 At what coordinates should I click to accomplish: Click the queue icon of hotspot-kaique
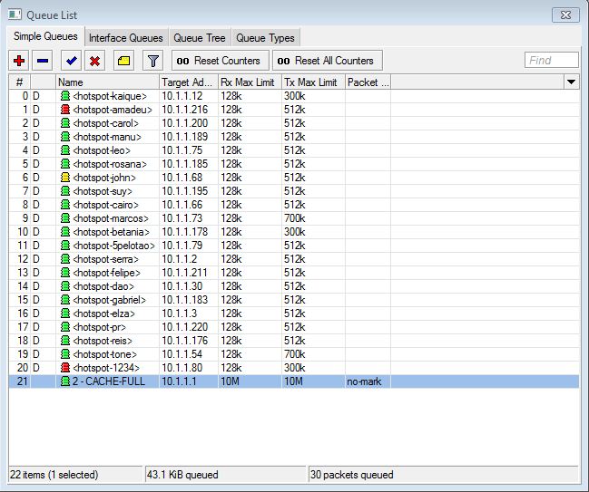pos(65,96)
